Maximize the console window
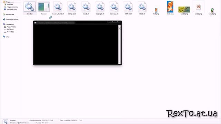The image size is (221, 124). pos(113,22)
